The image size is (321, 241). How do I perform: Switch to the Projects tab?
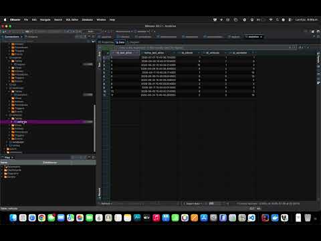31,37
